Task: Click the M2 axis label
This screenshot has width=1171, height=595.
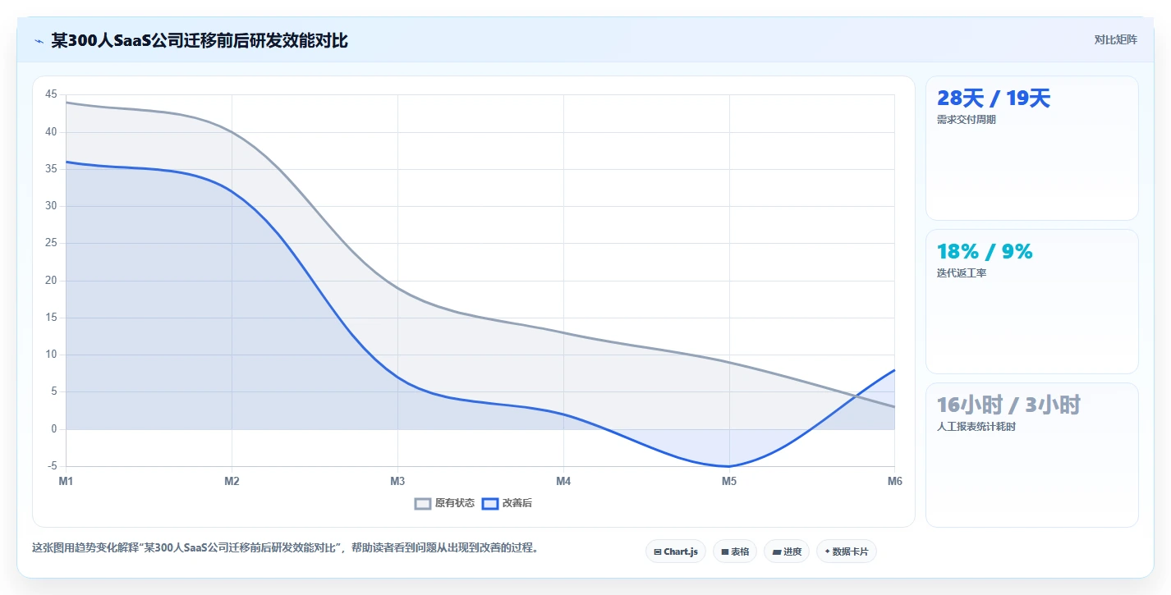Action: pyautogui.click(x=232, y=482)
